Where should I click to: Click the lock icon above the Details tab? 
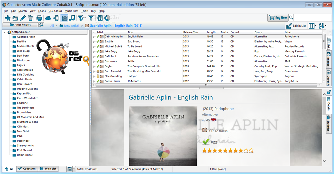click(329, 92)
